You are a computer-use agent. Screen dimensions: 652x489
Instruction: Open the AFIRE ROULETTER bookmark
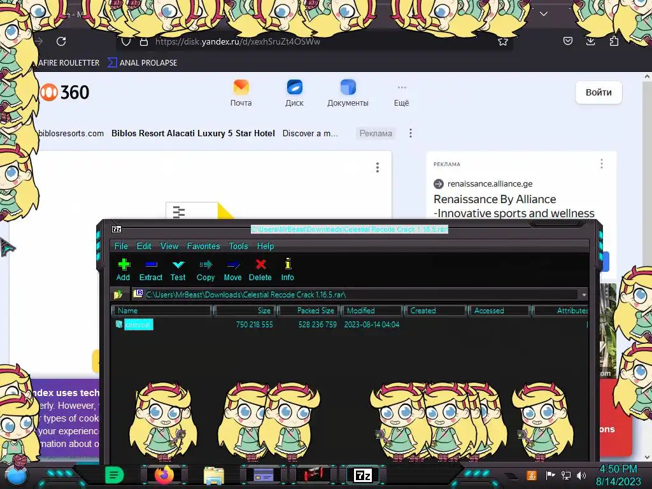point(68,63)
